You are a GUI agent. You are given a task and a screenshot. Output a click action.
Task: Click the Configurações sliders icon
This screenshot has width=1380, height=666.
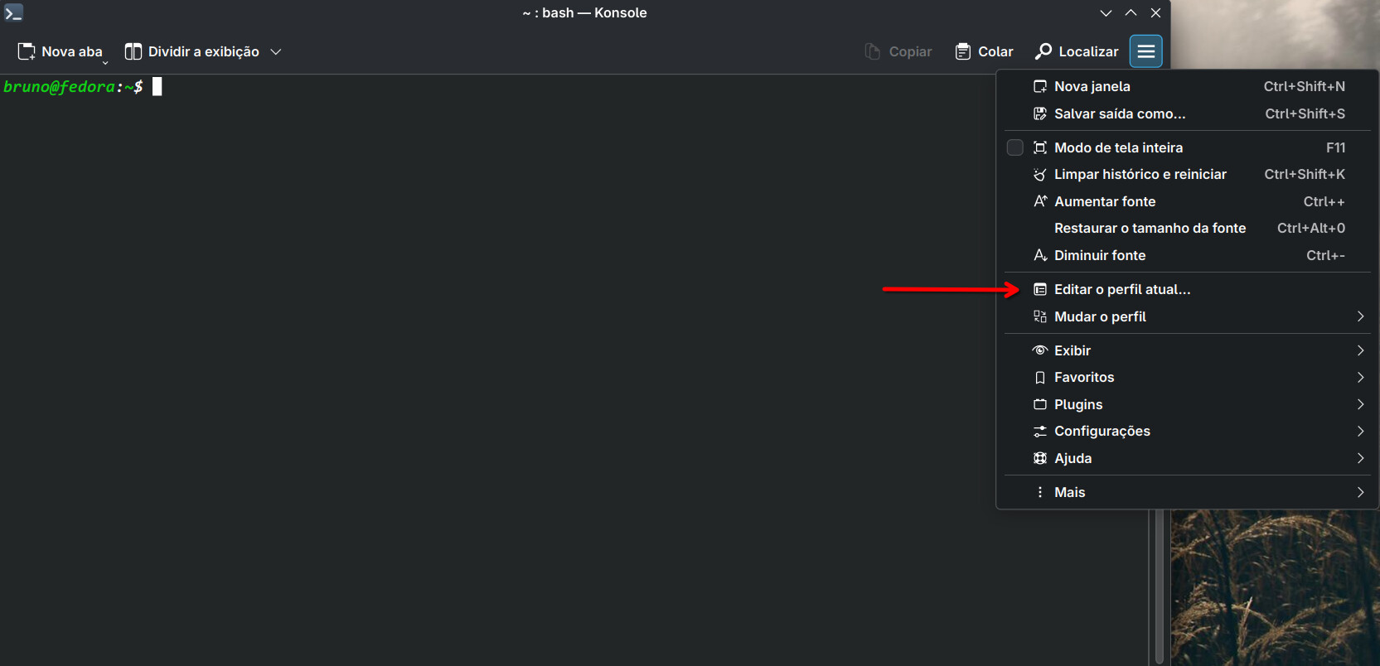[1040, 431]
